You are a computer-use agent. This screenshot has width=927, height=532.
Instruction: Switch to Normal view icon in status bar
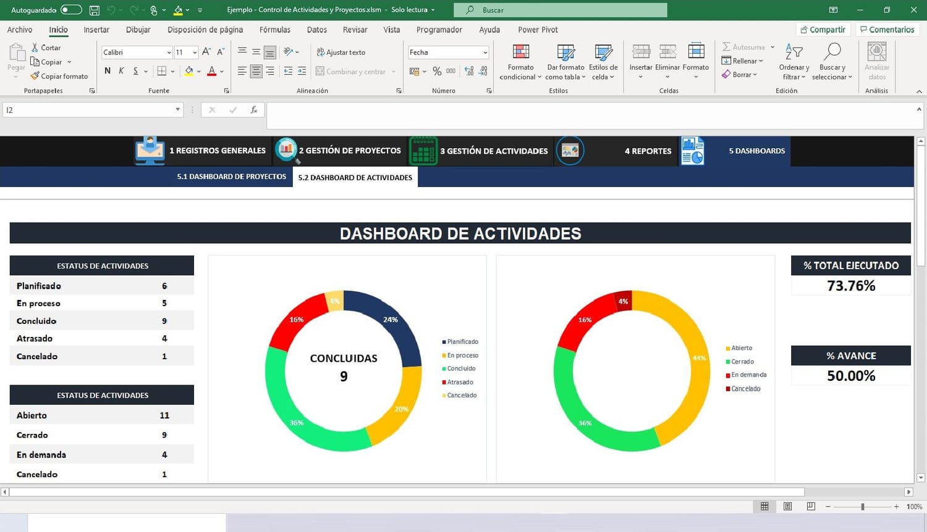(764, 506)
